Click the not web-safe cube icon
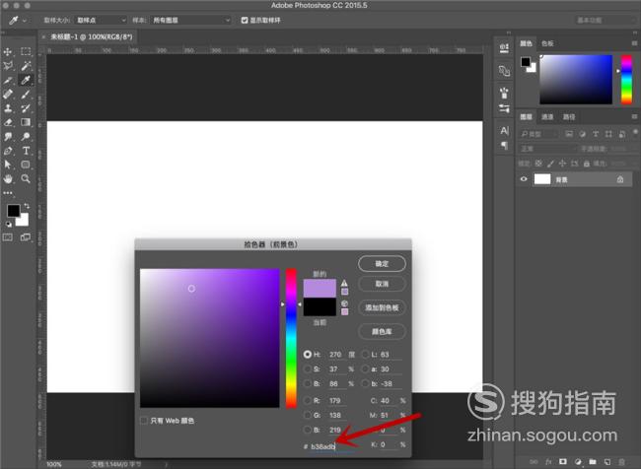 (344, 303)
